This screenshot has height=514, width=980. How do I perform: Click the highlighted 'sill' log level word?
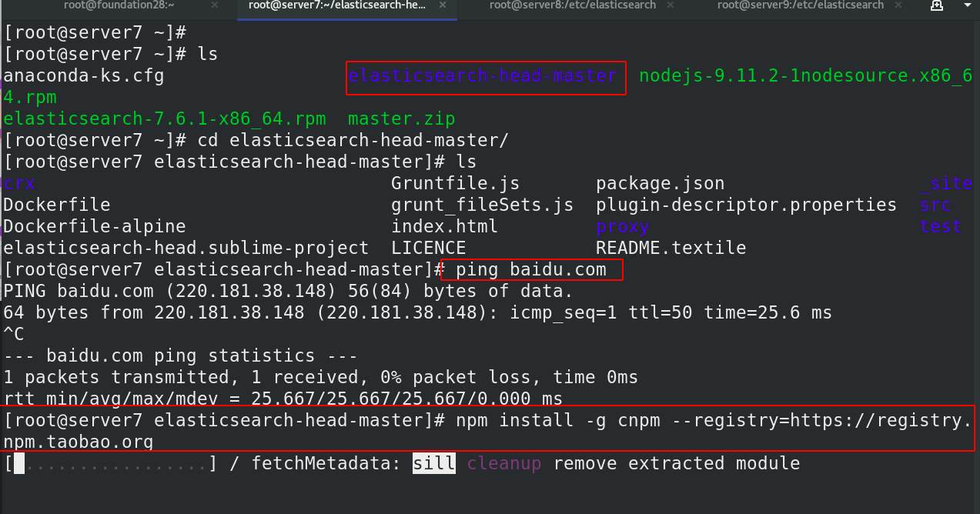pyautogui.click(x=434, y=464)
